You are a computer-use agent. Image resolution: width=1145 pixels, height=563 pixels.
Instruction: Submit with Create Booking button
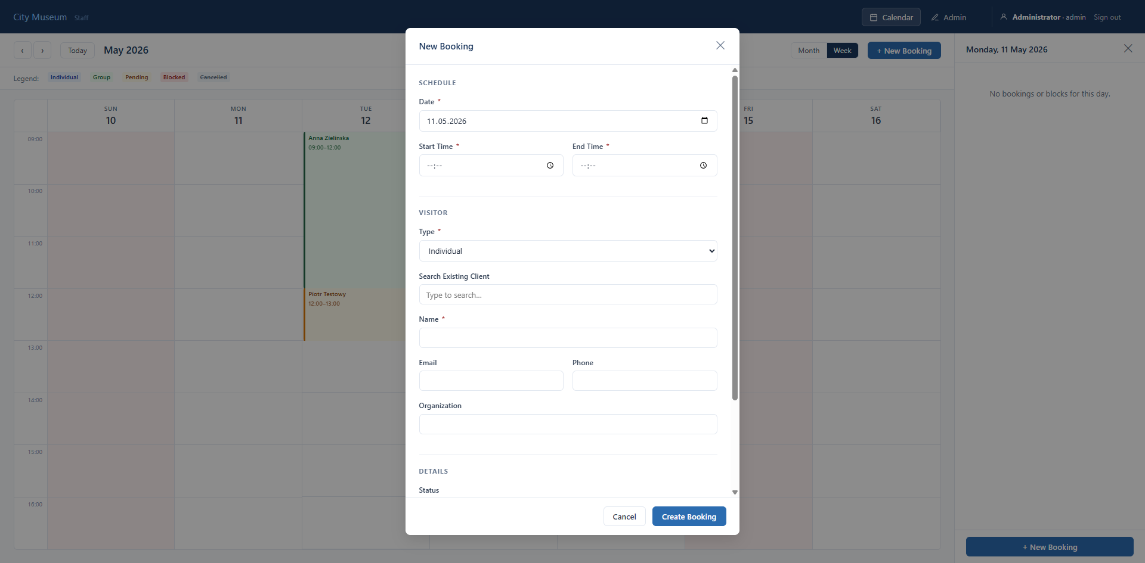pos(689,517)
